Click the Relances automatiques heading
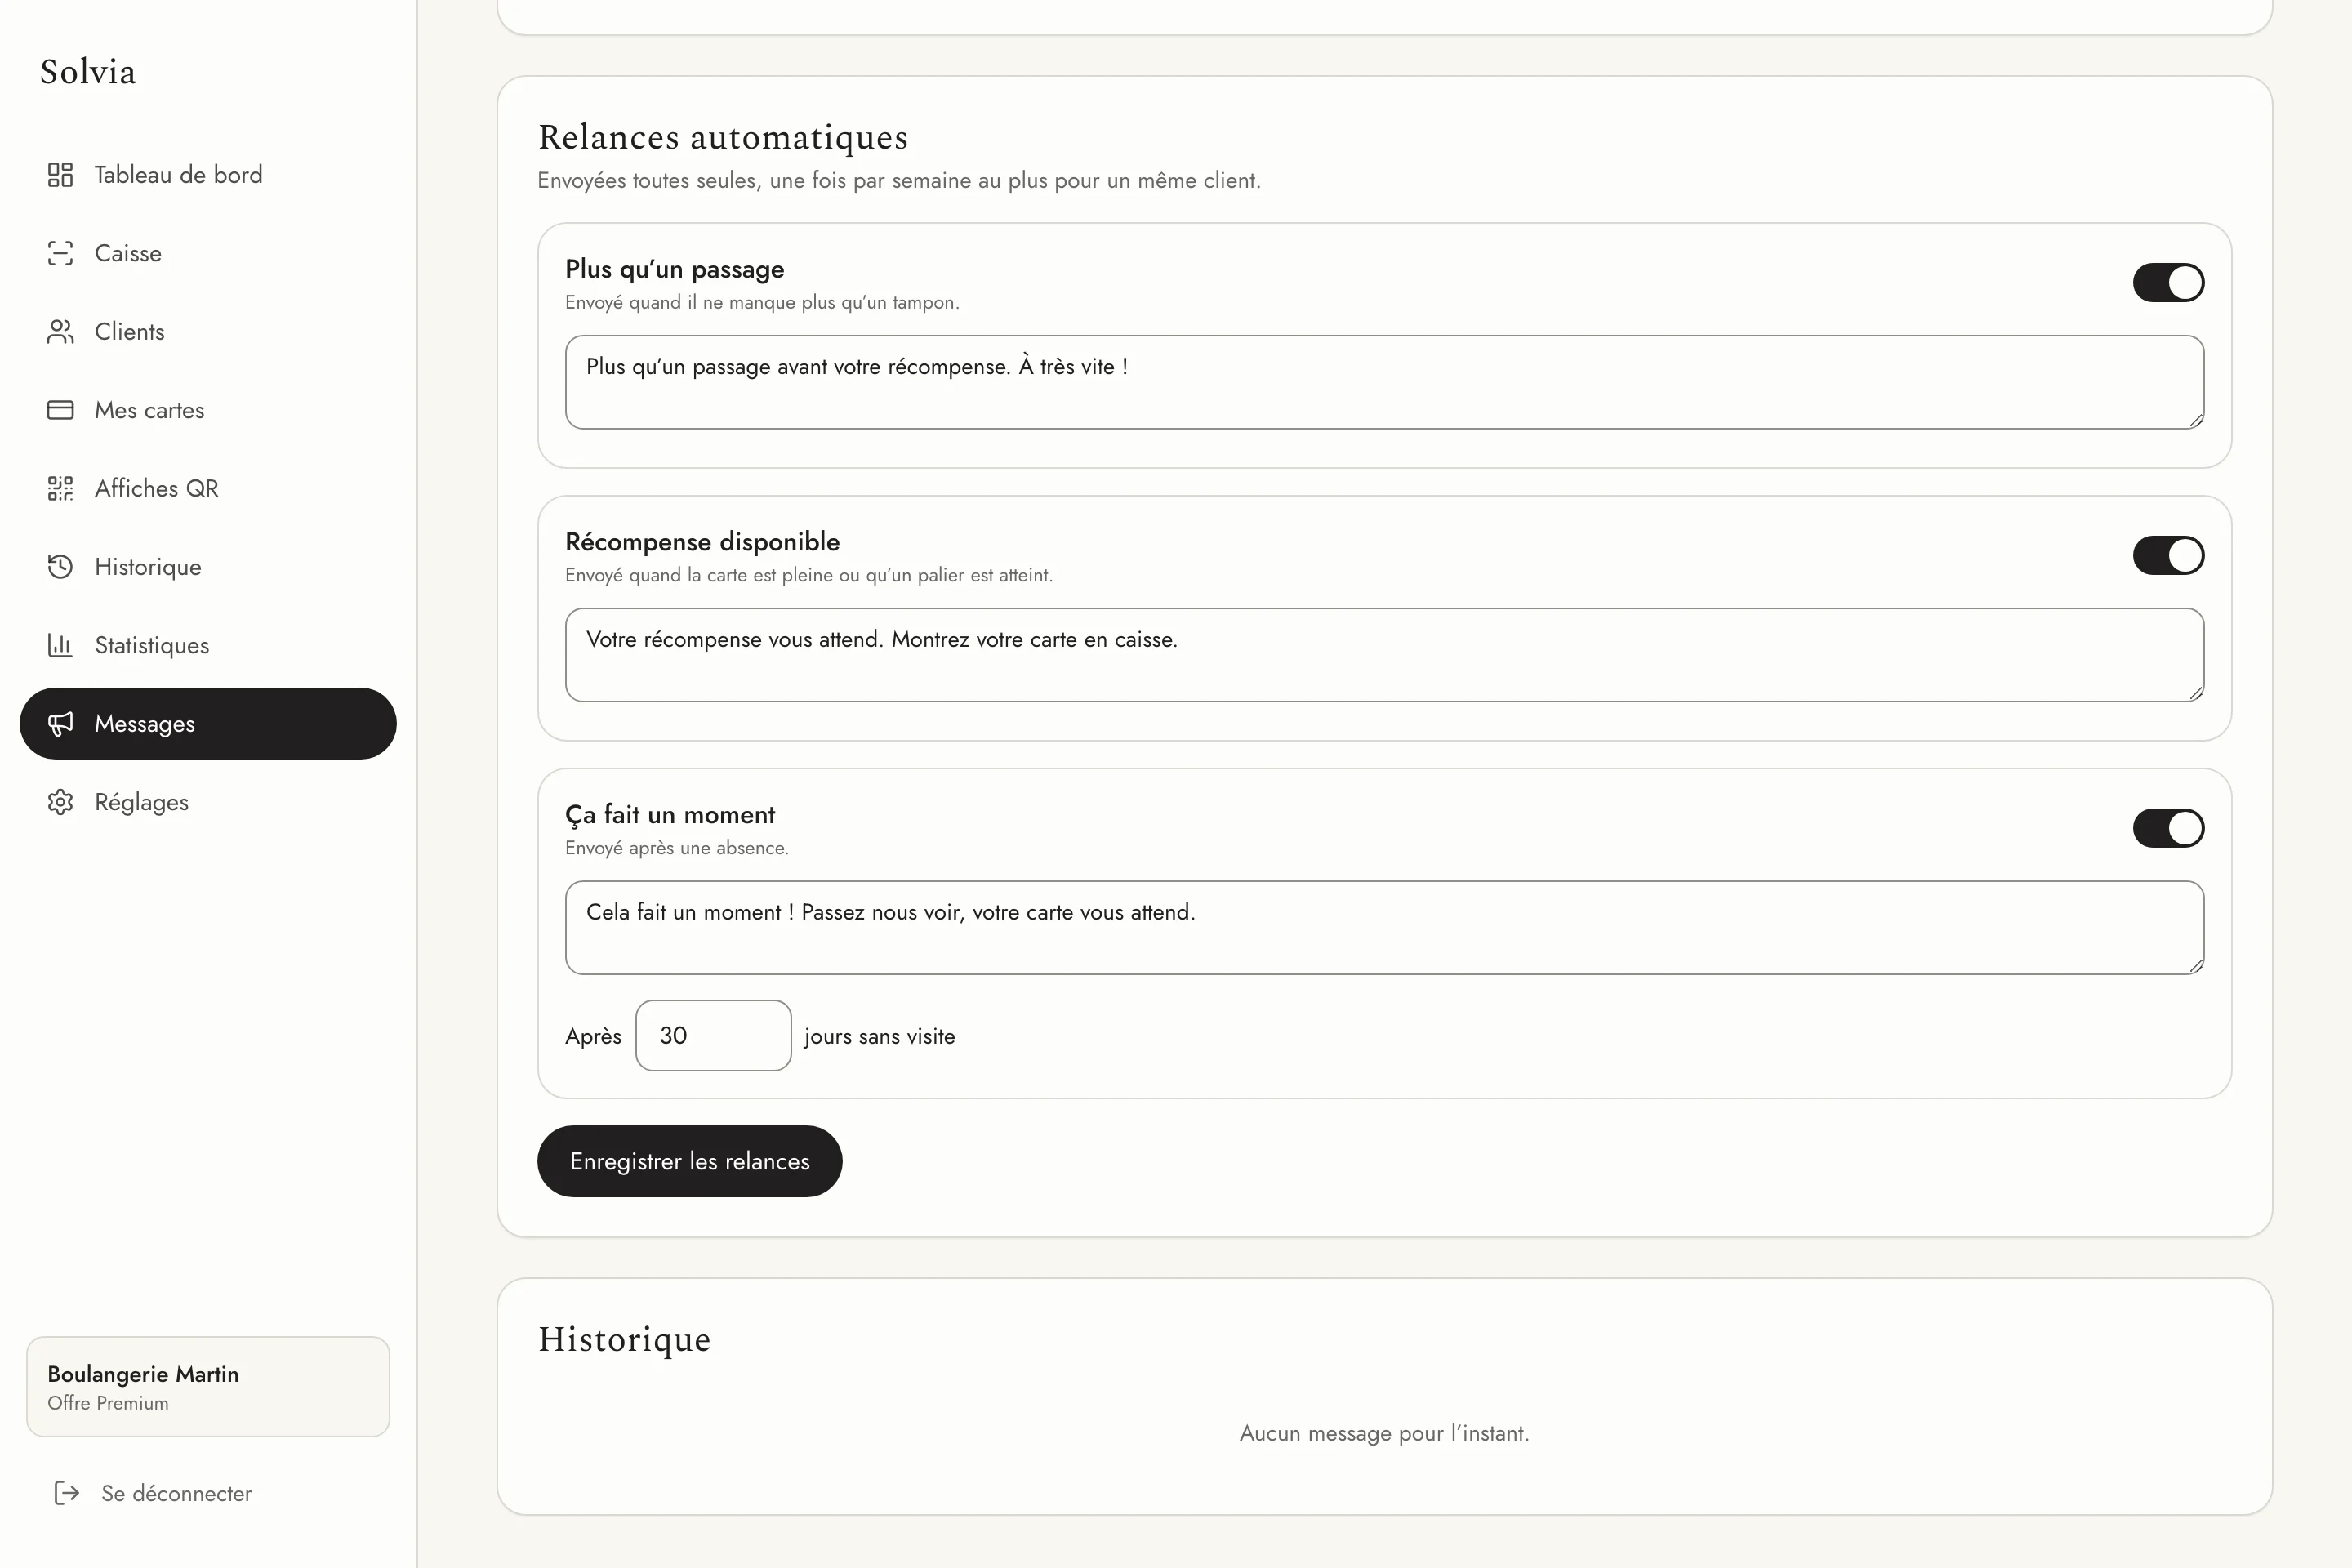Image resolution: width=2352 pixels, height=1568 pixels. pos(723,137)
